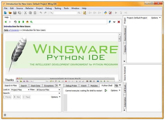165x120 pixels.
Task: Go to Help home page icon
Action: coord(27,22)
